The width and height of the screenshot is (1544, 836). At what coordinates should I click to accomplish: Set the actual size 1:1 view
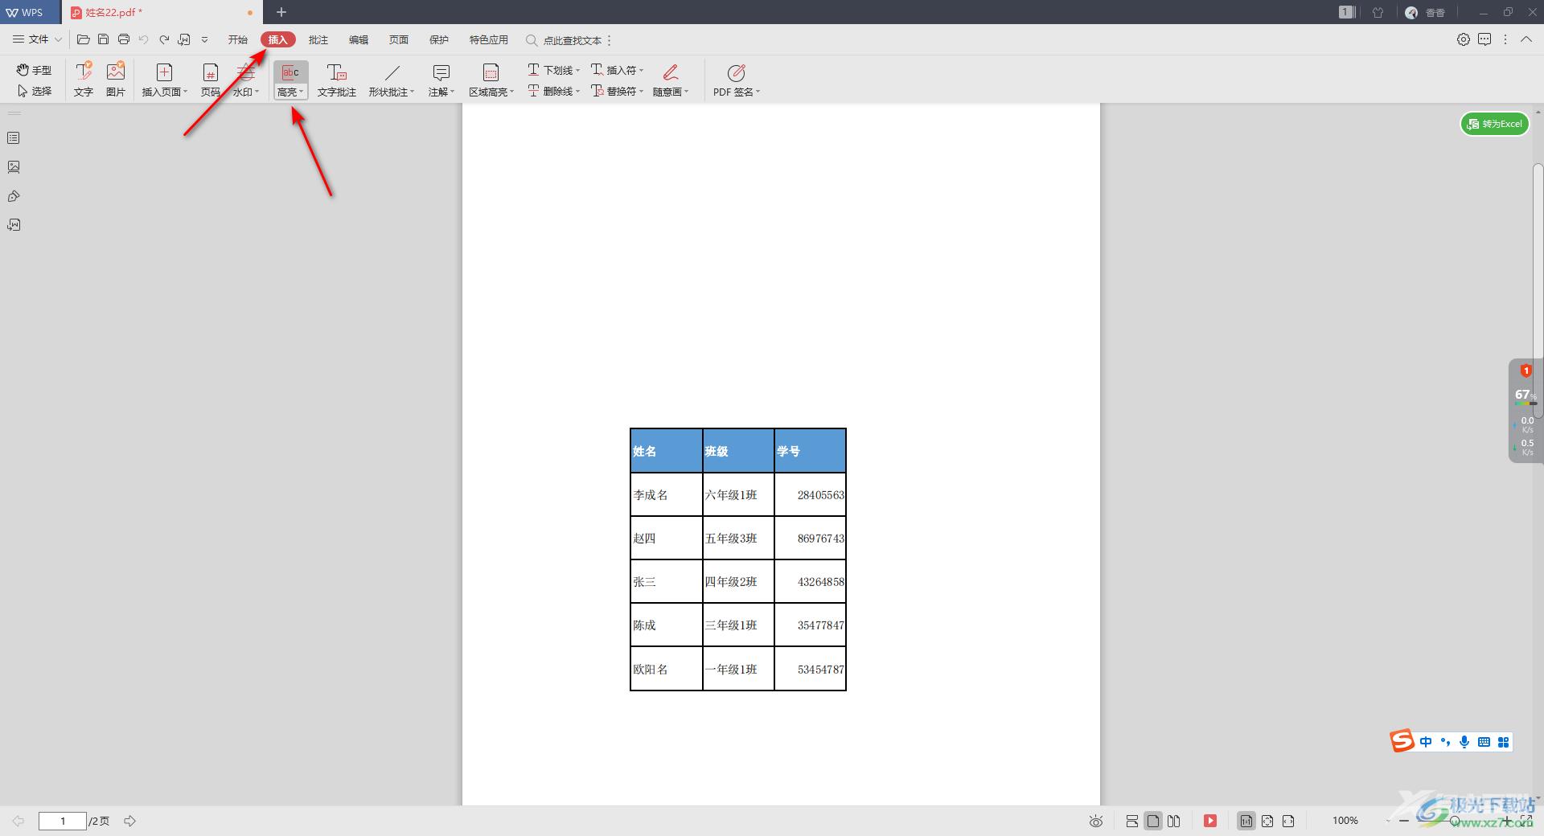1246,821
